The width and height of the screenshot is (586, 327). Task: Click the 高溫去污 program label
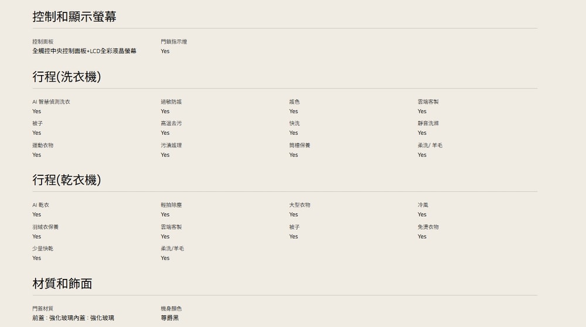tap(171, 124)
